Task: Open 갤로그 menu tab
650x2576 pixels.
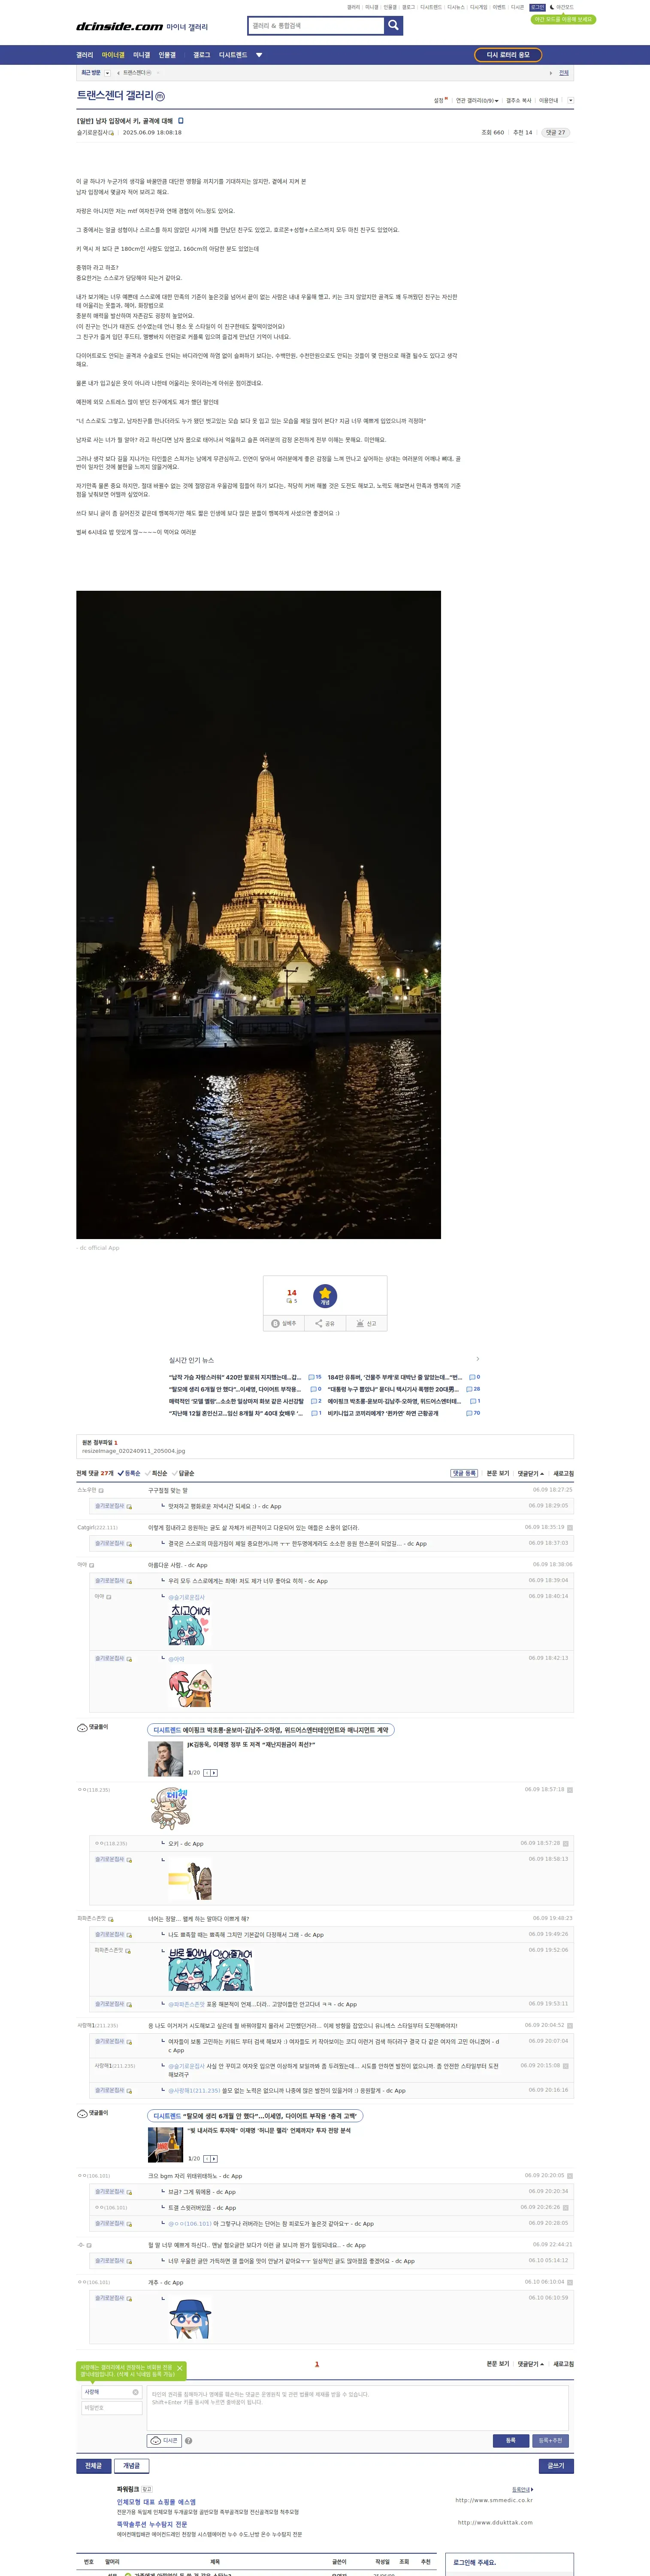Action: click(202, 55)
